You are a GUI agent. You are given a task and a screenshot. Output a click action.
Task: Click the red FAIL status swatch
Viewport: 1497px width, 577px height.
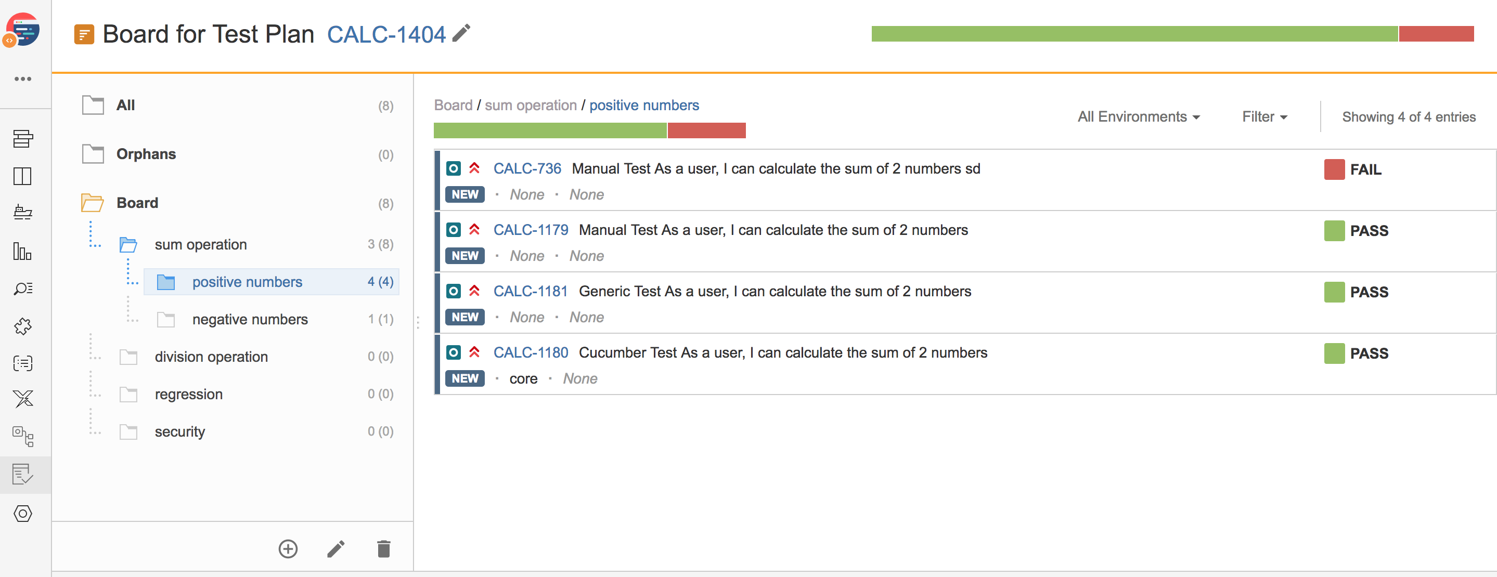tap(1334, 169)
